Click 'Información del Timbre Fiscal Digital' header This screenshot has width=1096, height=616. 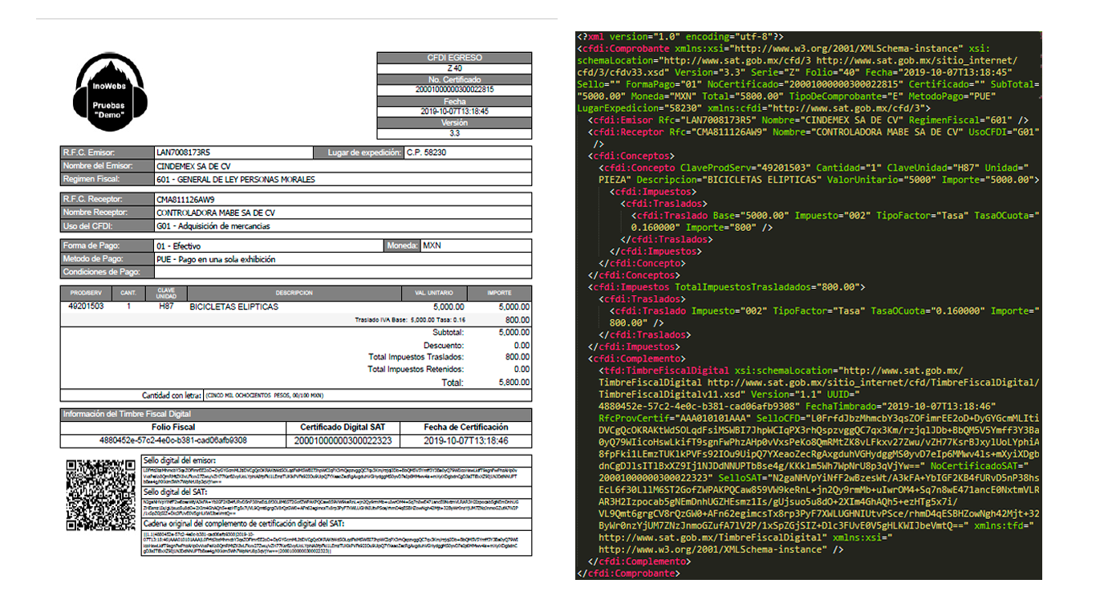point(127,414)
